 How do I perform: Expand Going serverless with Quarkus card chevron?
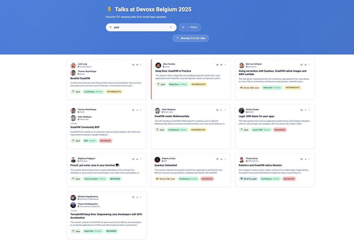click(309, 65)
